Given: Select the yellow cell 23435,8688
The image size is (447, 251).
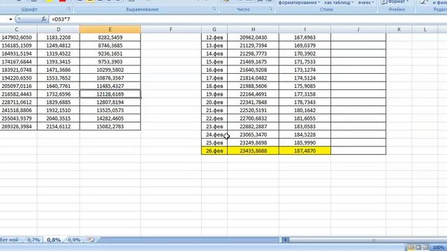Looking at the screenshot, I should coord(253,151).
